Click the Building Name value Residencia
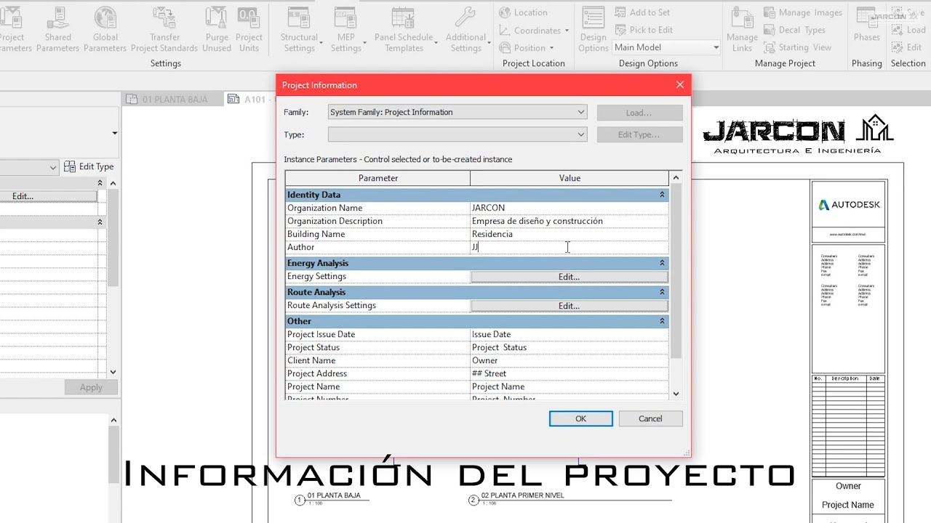Image resolution: width=931 pixels, height=523 pixels. [492, 234]
